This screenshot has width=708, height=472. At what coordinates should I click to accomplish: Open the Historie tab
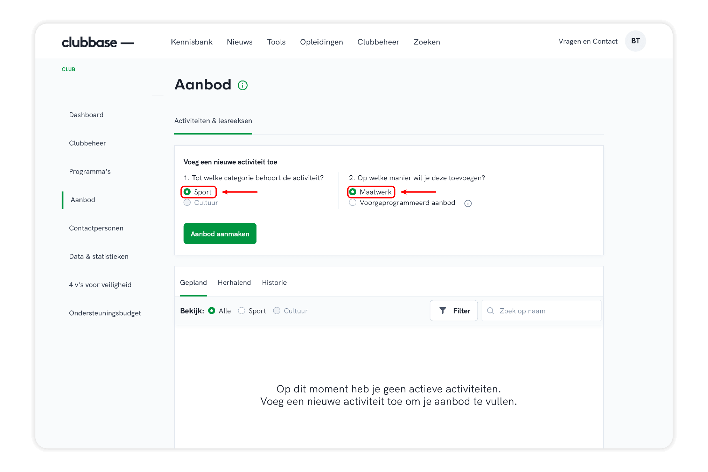[x=274, y=283]
